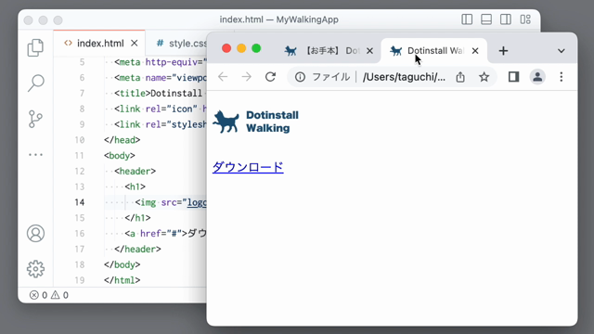Open Source Control view in VS Code
The width and height of the screenshot is (594, 334).
click(35, 119)
